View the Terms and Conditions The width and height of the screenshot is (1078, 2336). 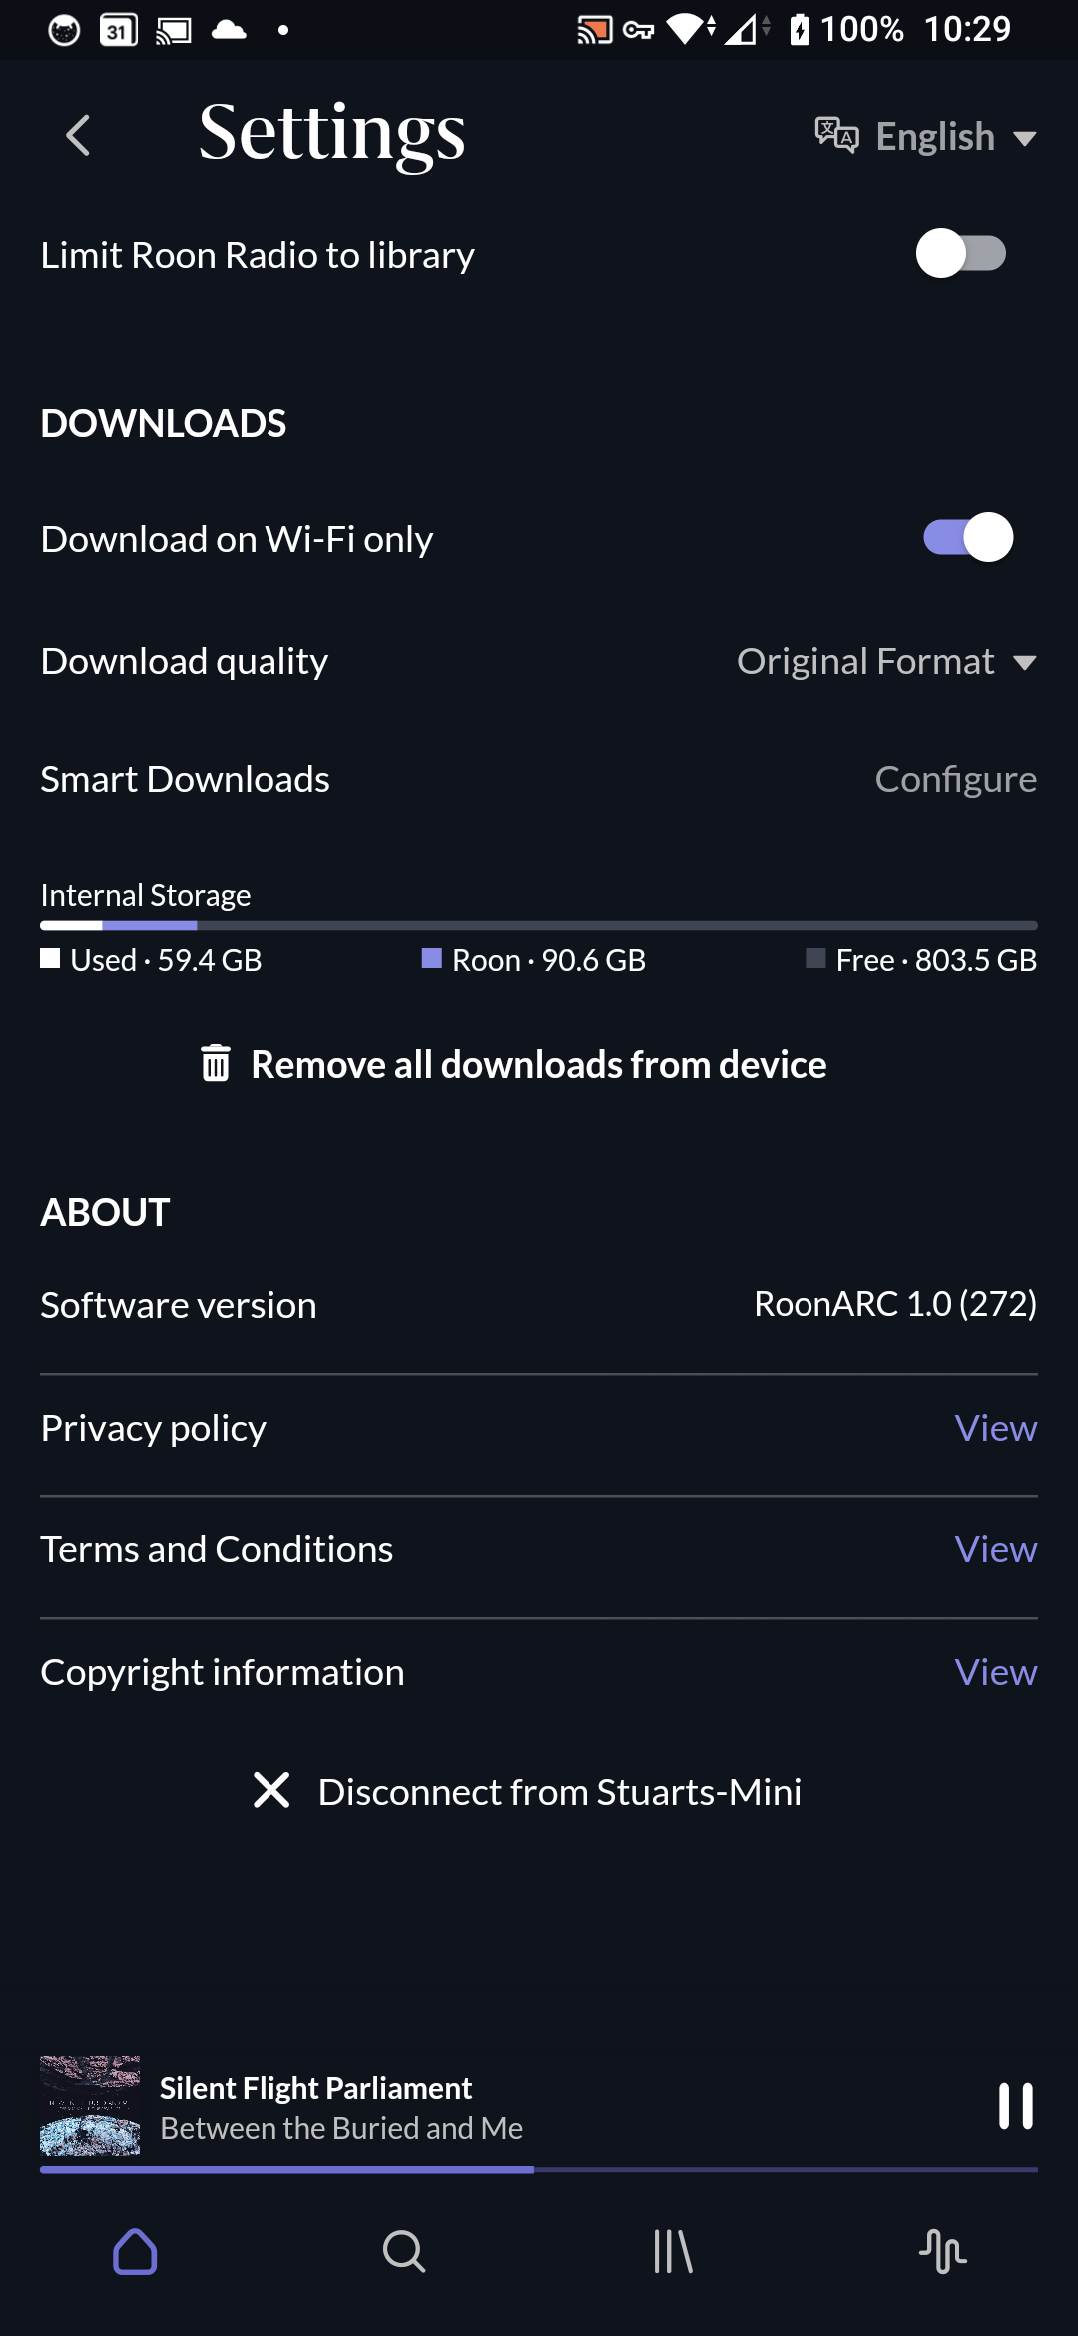(x=996, y=1549)
